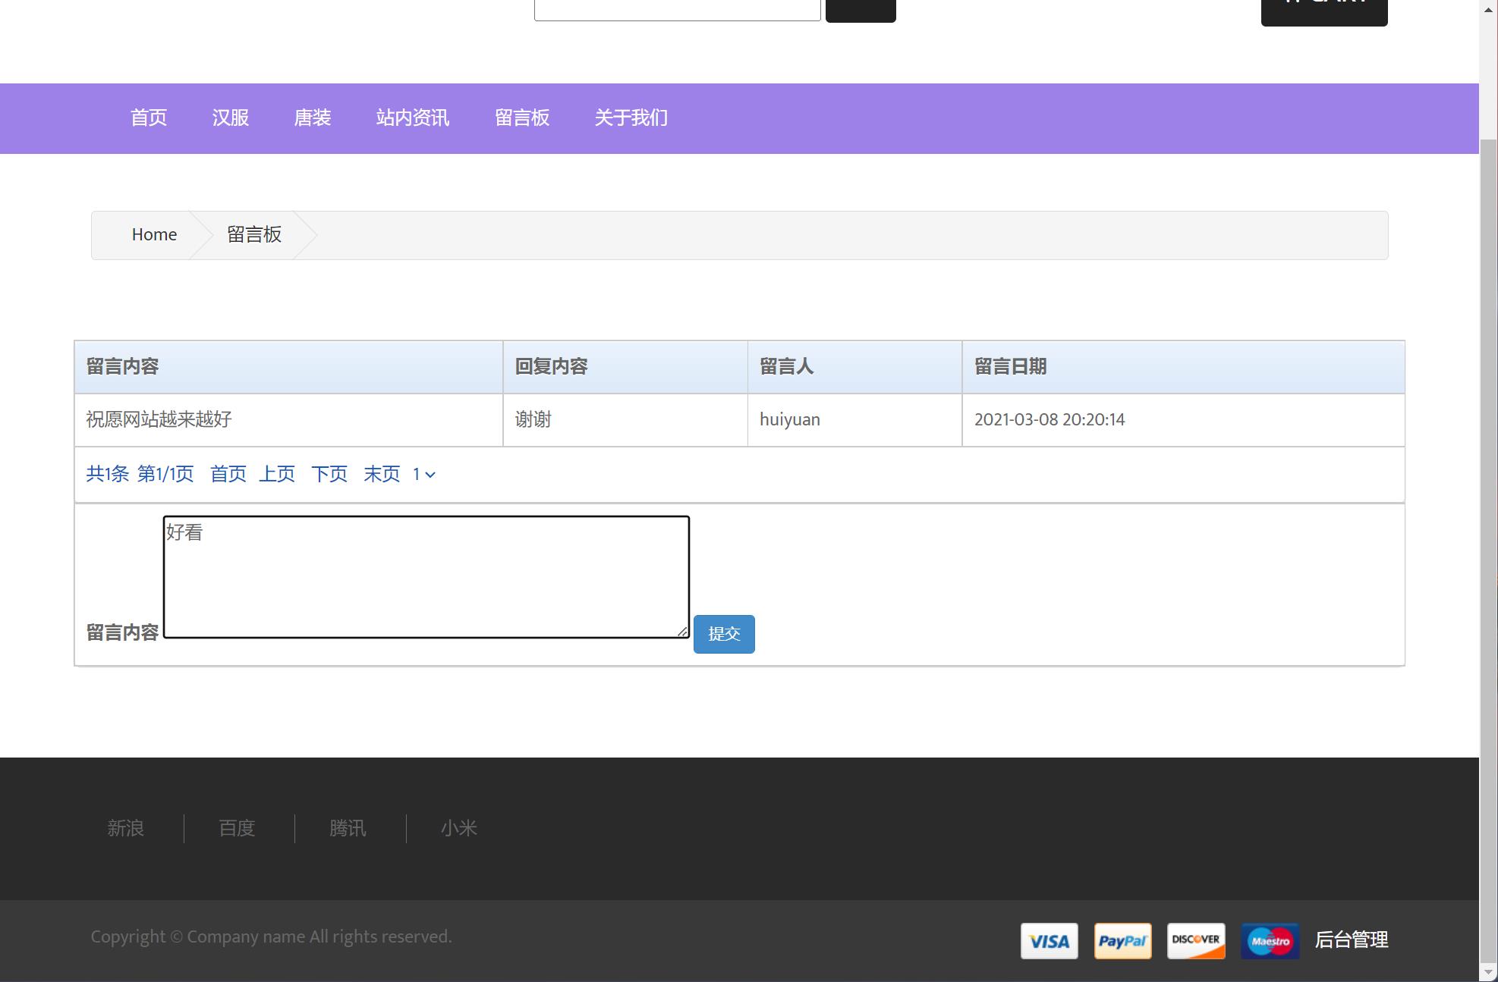This screenshot has width=1498, height=982.
Task: Go to the 唐装 category
Action: [x=313, y=118]
